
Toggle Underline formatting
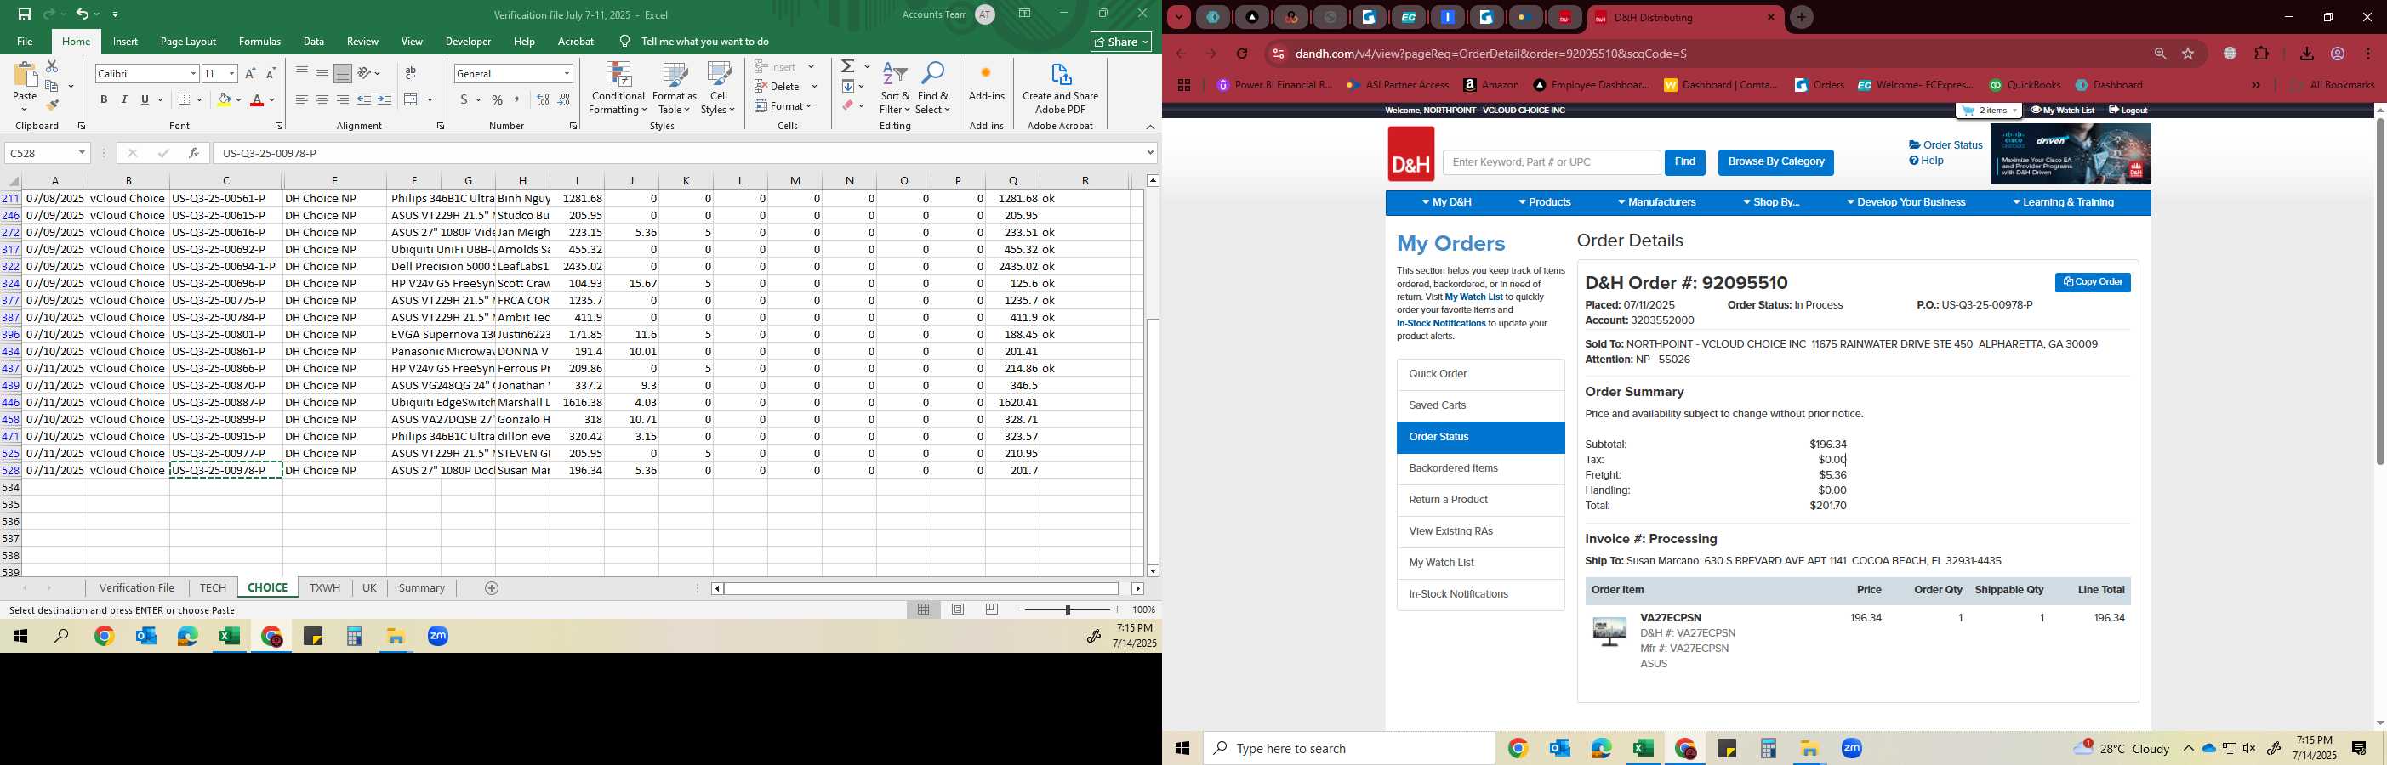[145, 99]
